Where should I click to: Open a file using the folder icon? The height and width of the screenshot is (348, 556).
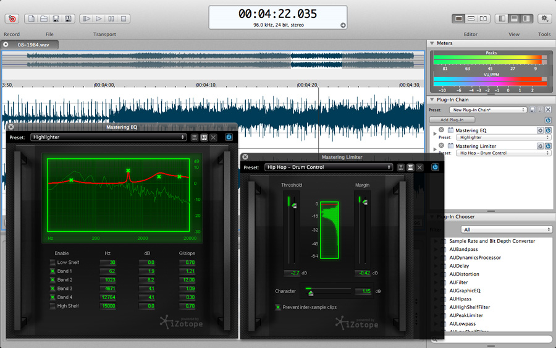[44, 19]
